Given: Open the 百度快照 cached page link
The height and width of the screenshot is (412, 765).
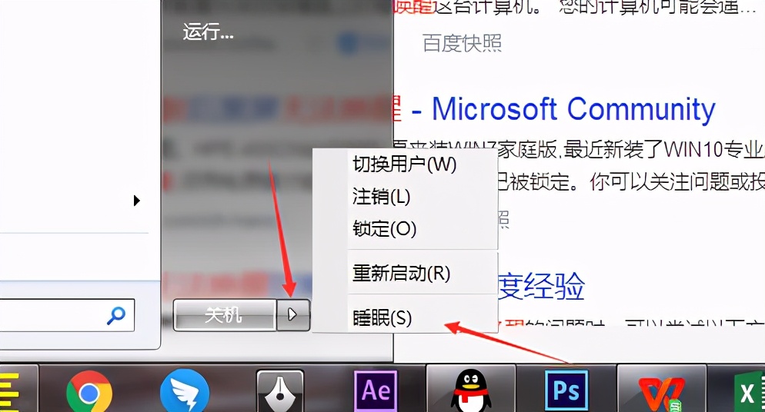Looking at the screenshot, I should click(x=462, y=43).
